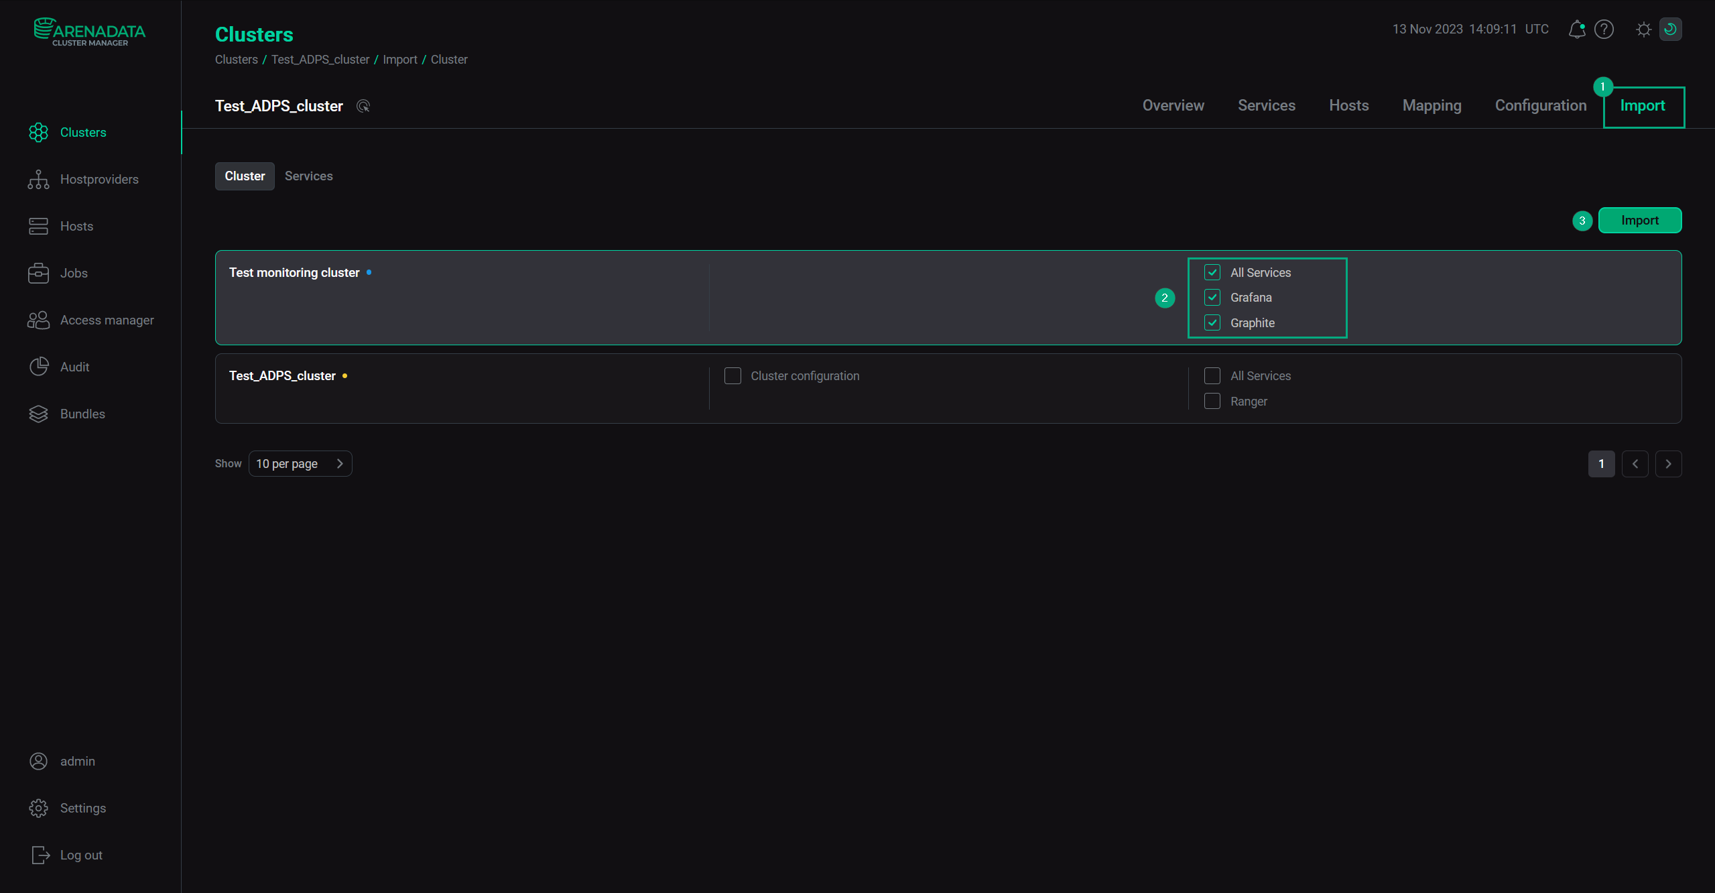Click the Clusters breadcrumb link

point(236,59)
